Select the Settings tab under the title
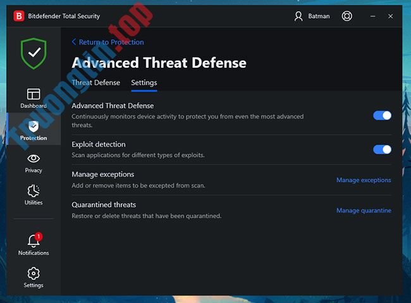Viewport: 411px width, 303px height. [144, 83]
